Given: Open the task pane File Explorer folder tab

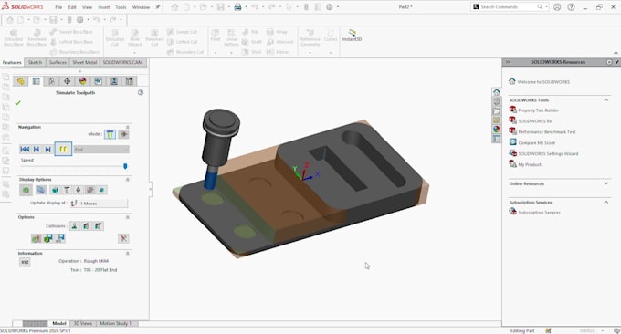Looking at the screenshot, I should (497, 110).
